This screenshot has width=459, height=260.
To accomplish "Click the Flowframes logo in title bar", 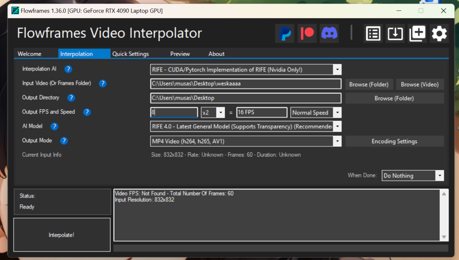I will pos(15,11).
